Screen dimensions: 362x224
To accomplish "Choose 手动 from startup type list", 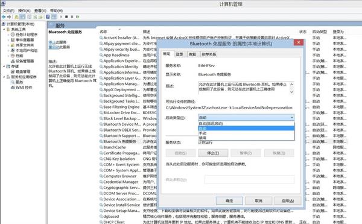I will click(x=246, y=133).
